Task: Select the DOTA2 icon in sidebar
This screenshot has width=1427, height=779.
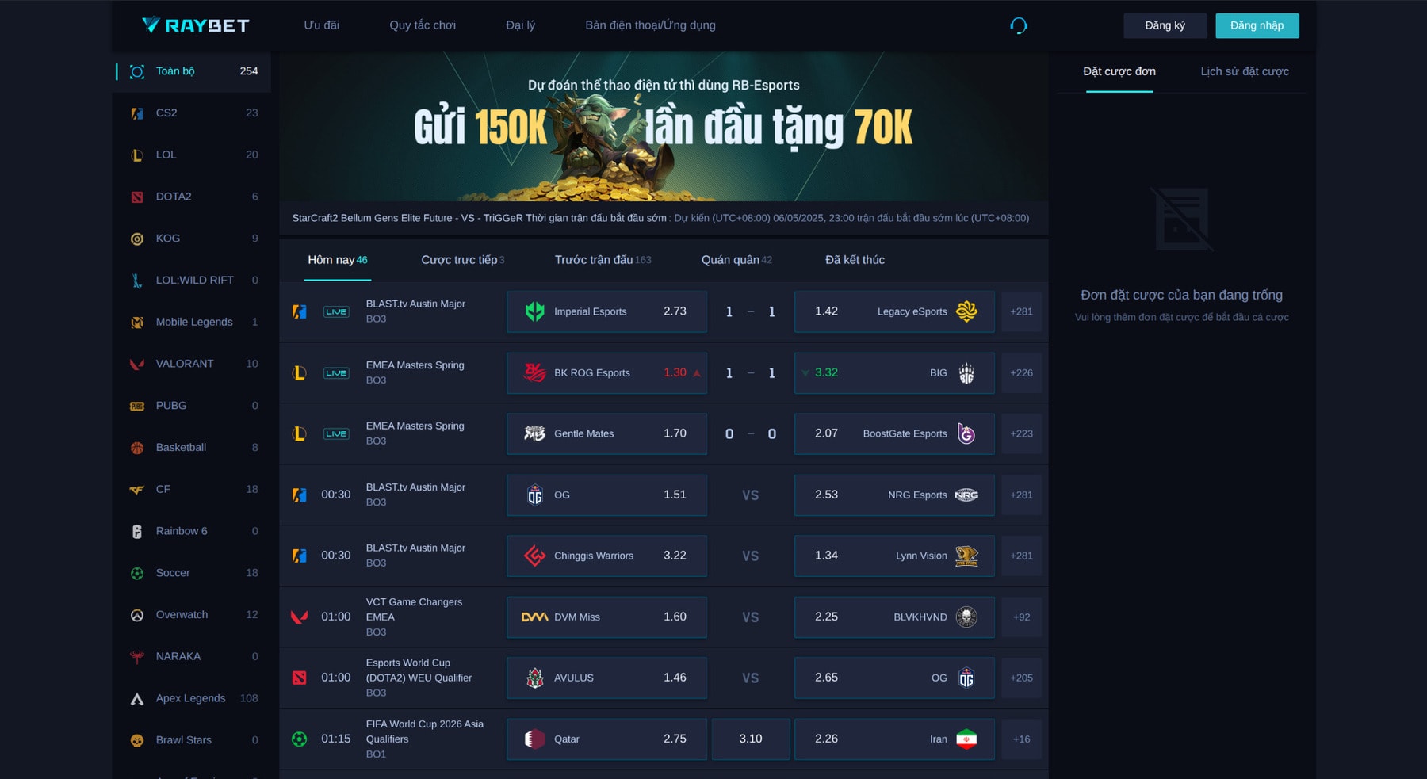Action: point(137,197)
